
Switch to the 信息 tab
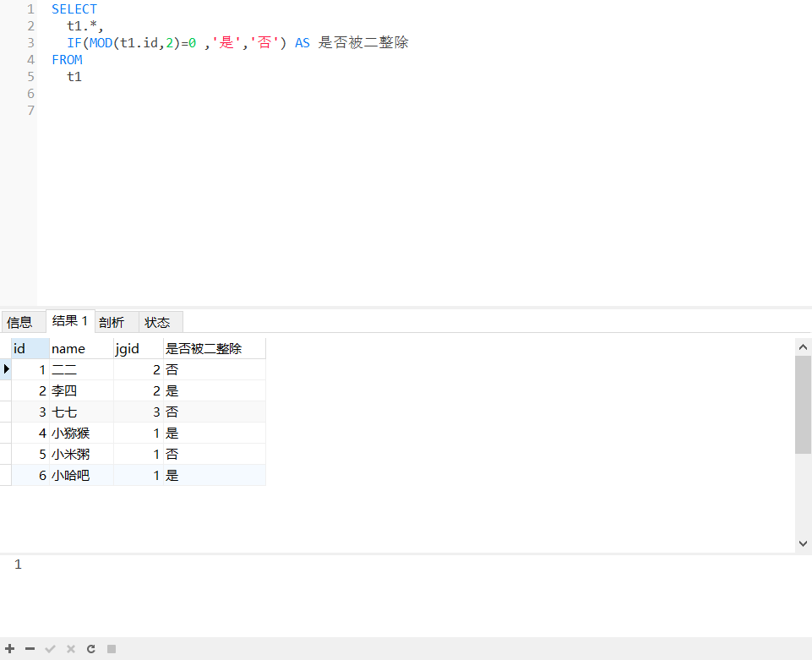click(x=20, y=322)
